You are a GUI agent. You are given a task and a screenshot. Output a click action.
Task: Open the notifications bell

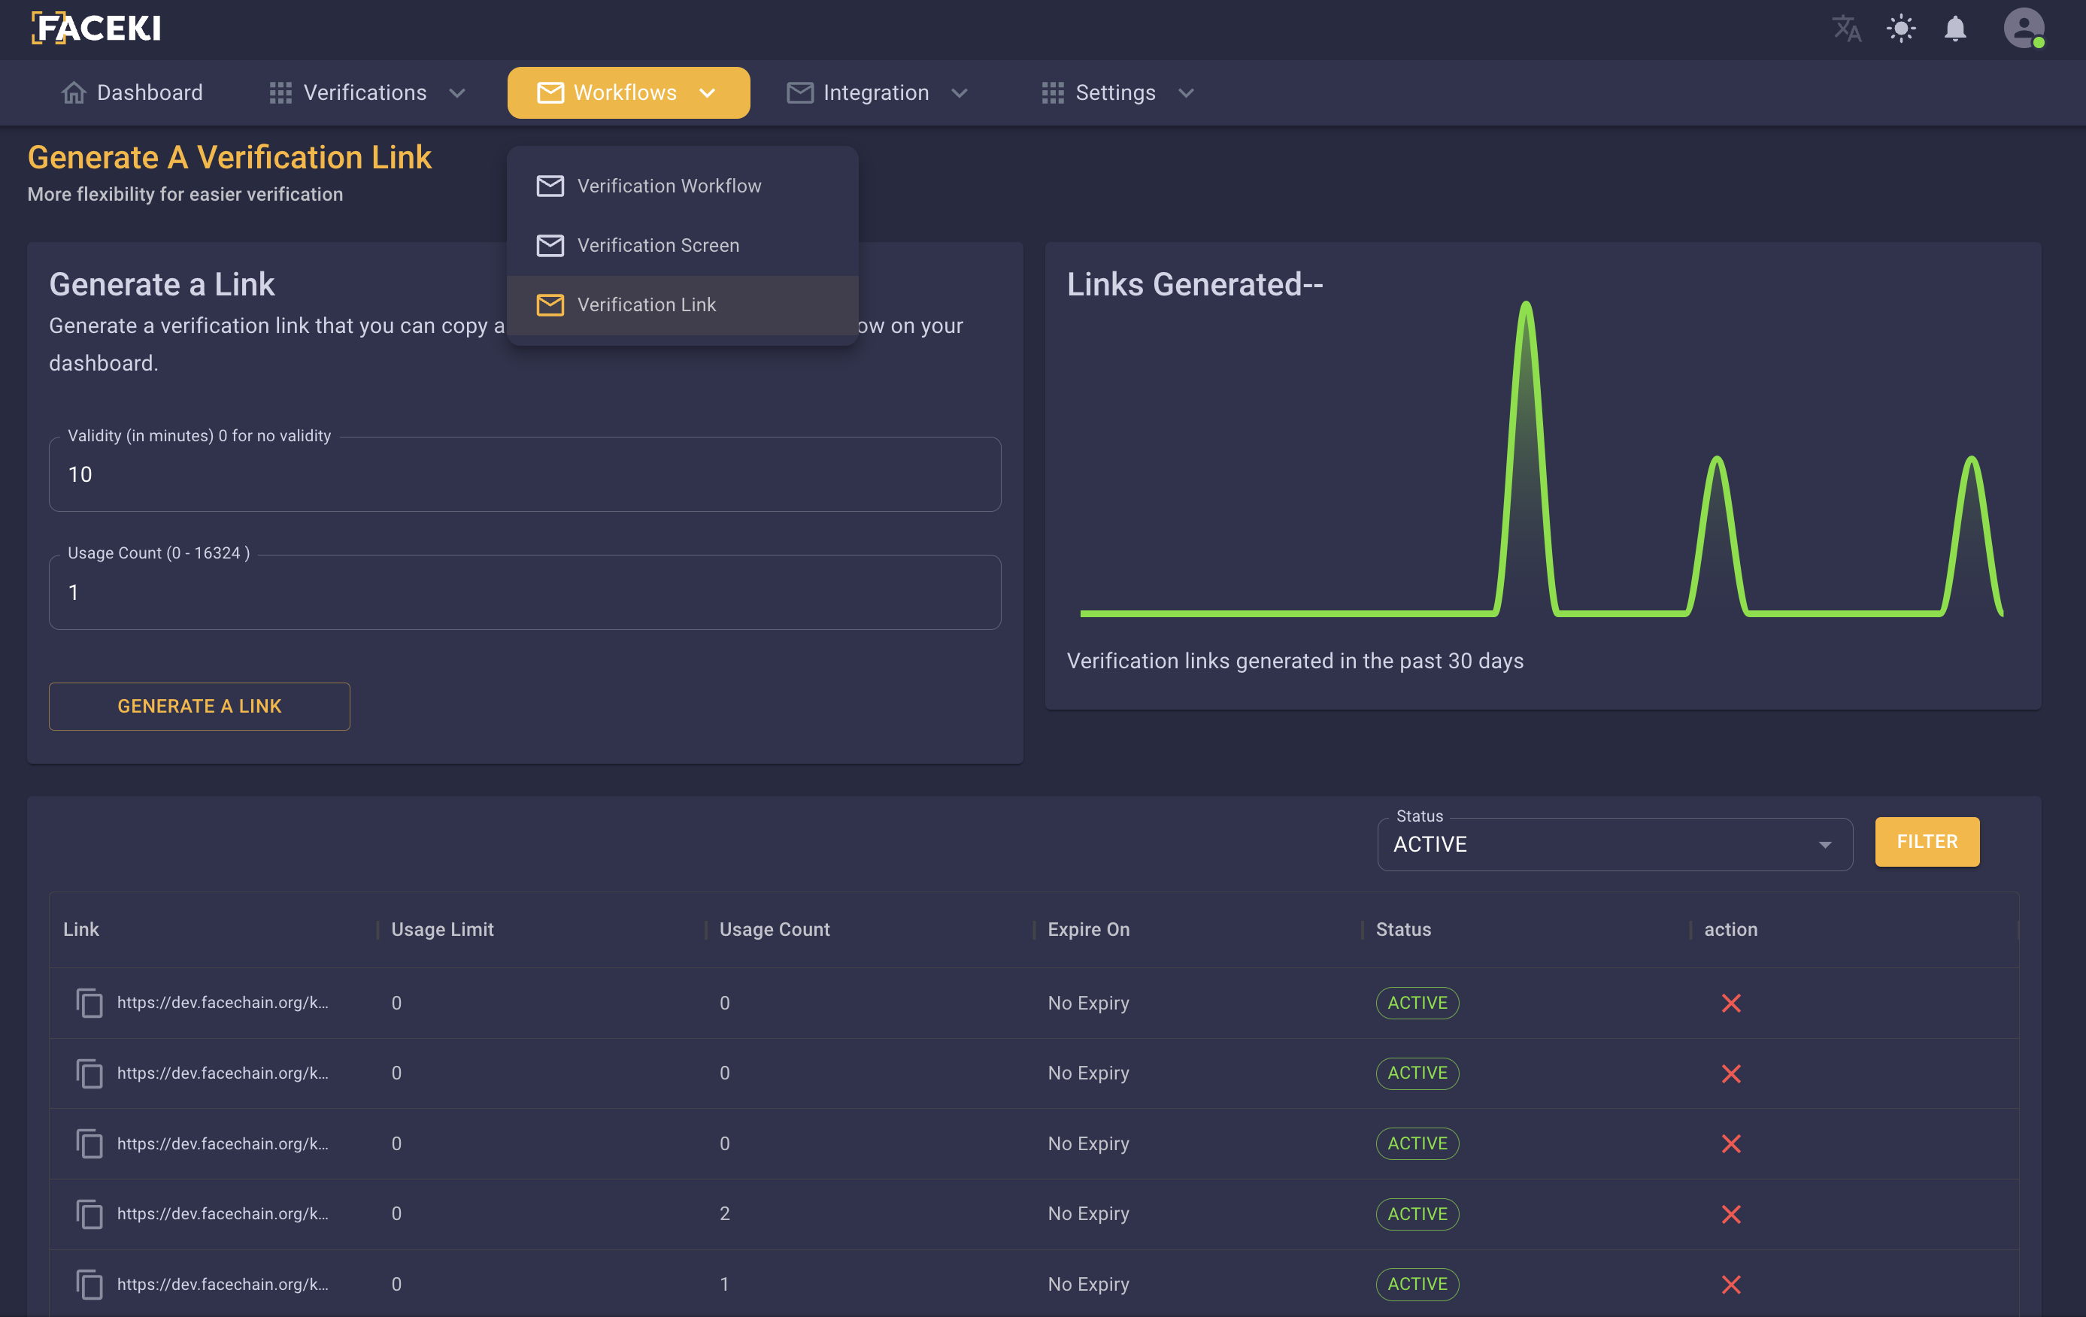point(1955,29)
